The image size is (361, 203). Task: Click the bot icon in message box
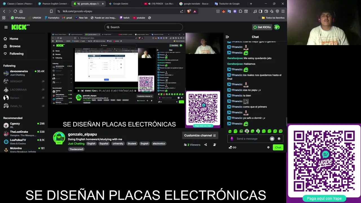[x=272, y=139]
